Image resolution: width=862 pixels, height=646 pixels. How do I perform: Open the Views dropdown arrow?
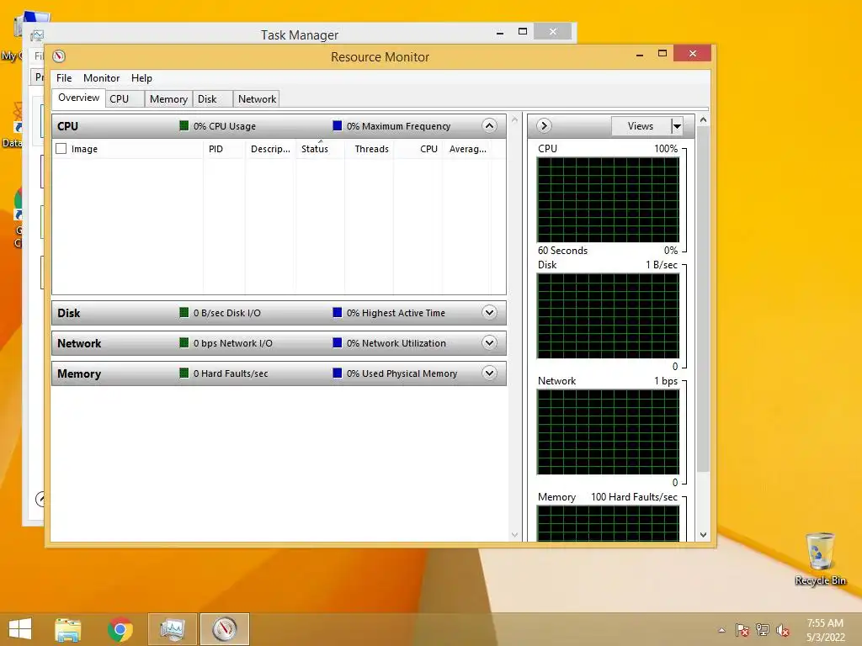coord(677,126)
